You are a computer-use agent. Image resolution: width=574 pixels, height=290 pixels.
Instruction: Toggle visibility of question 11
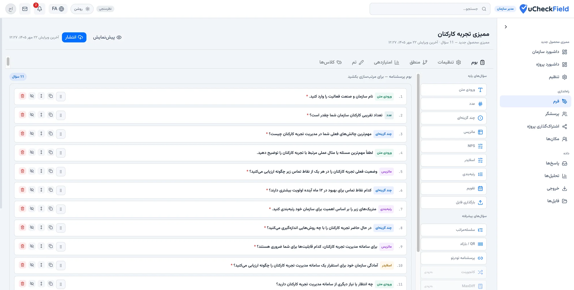click(x=32, y=284)
